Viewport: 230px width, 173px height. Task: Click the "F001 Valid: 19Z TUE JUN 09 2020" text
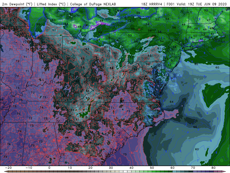point(197,4)
